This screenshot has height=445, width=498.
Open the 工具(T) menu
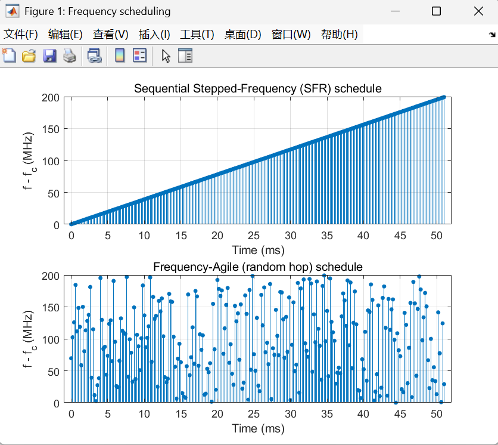197,35
